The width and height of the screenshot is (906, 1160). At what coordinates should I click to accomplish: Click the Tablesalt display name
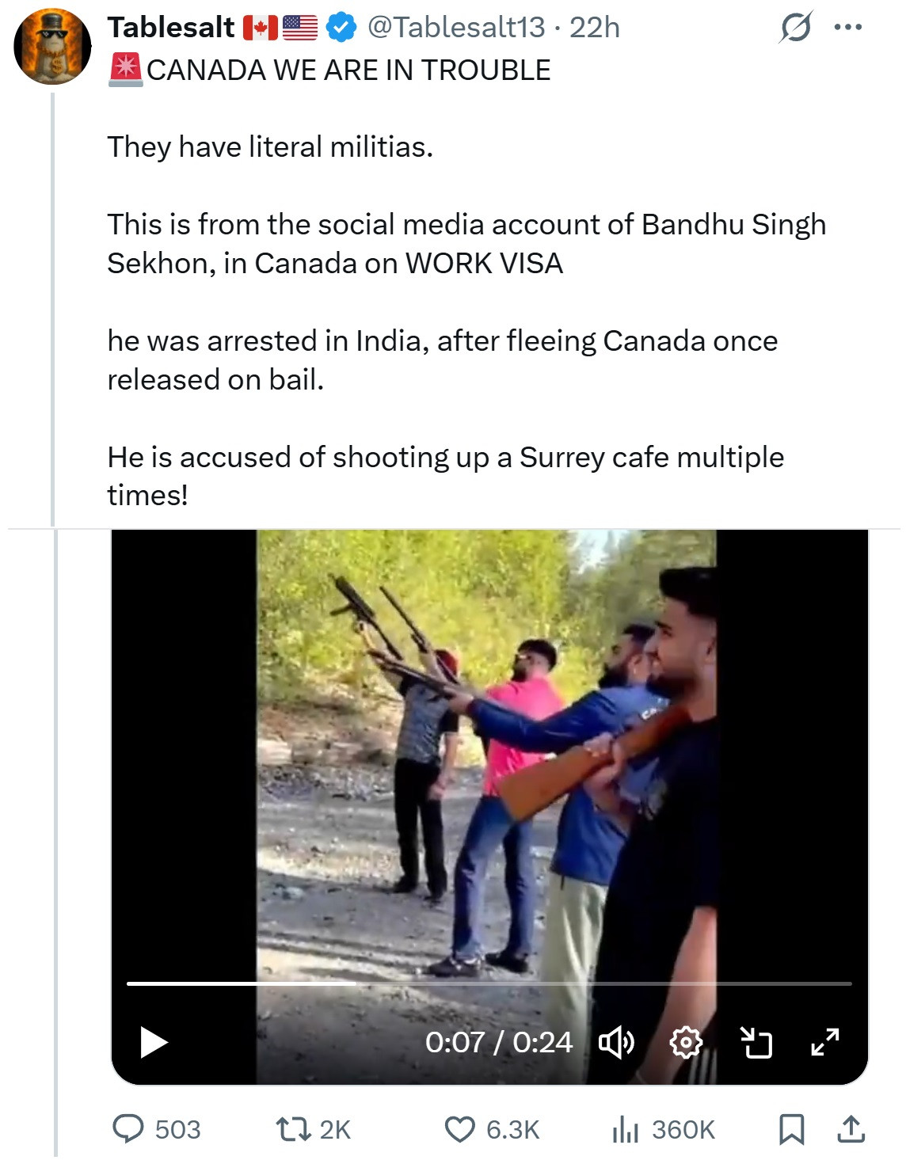171,28
